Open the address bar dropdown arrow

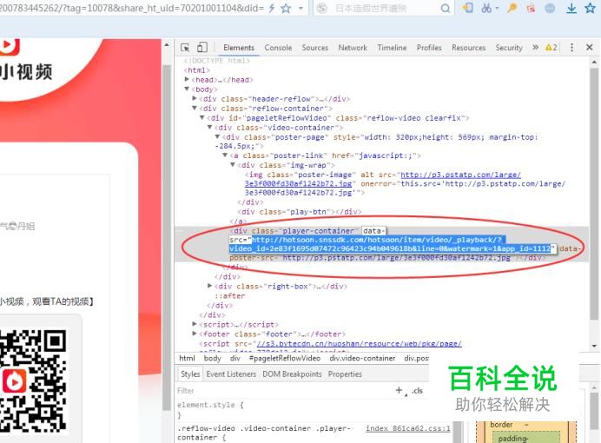tap(300, 8)
